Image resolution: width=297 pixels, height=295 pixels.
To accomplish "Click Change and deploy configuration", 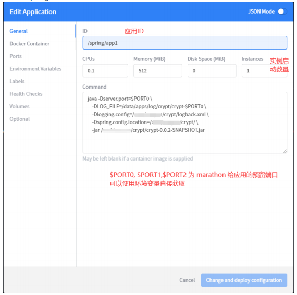I will click(244, 280).
